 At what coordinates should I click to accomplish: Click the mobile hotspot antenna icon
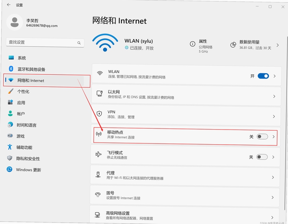pos(99,134)
